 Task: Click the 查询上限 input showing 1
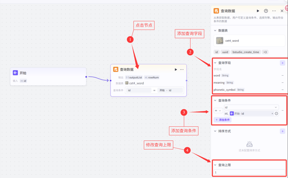(x=249, y=172)
